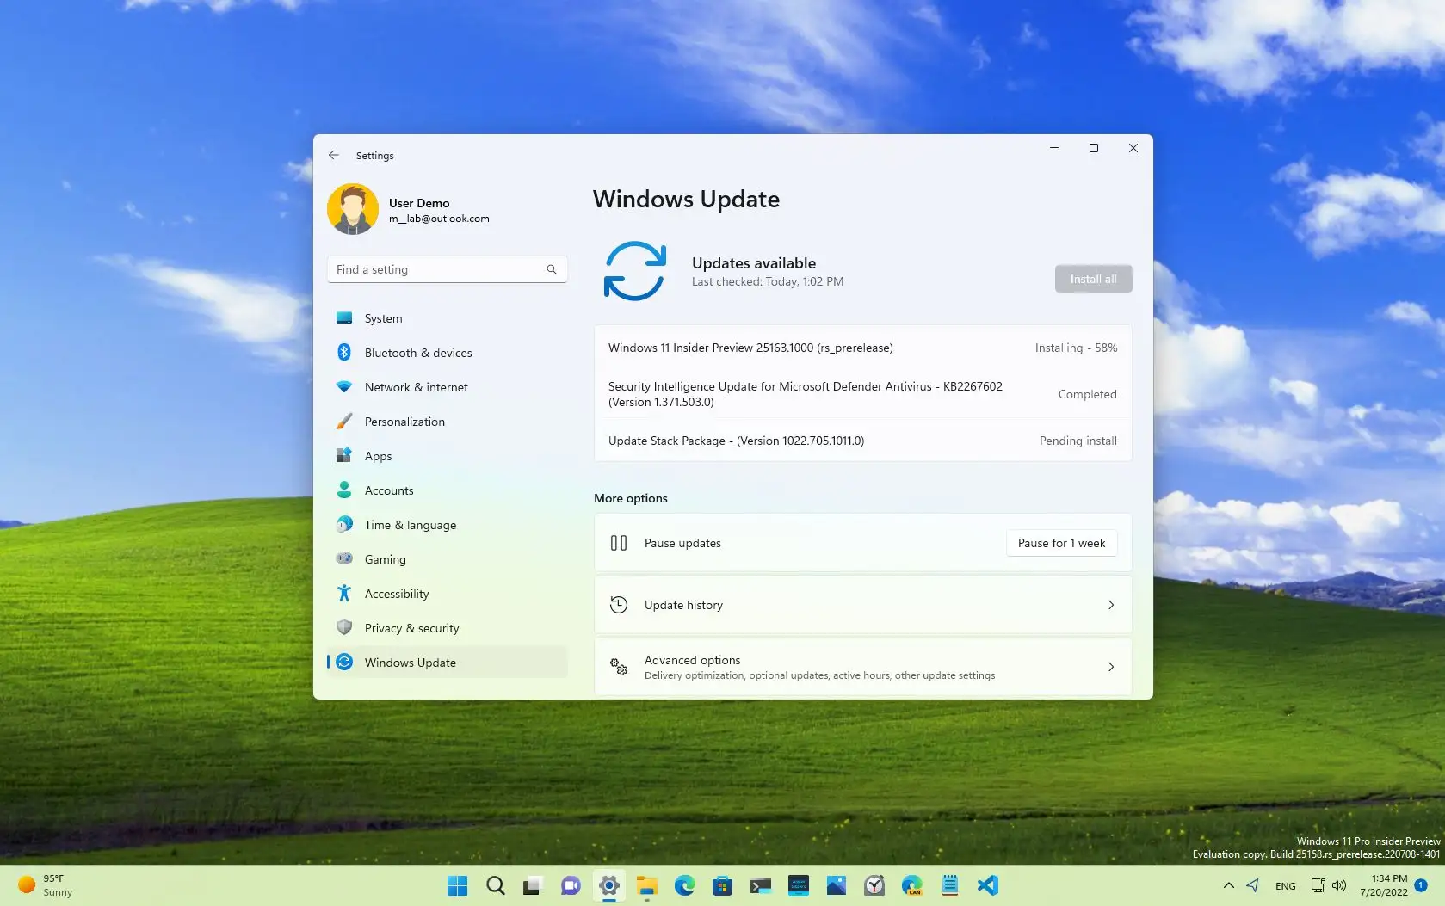This screenshot has width=1445, height=906.
Task: Open Task View on the taskbar
Action: 534,885
